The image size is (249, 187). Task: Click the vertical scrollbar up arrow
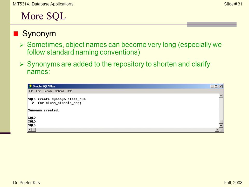coord(221,96)
